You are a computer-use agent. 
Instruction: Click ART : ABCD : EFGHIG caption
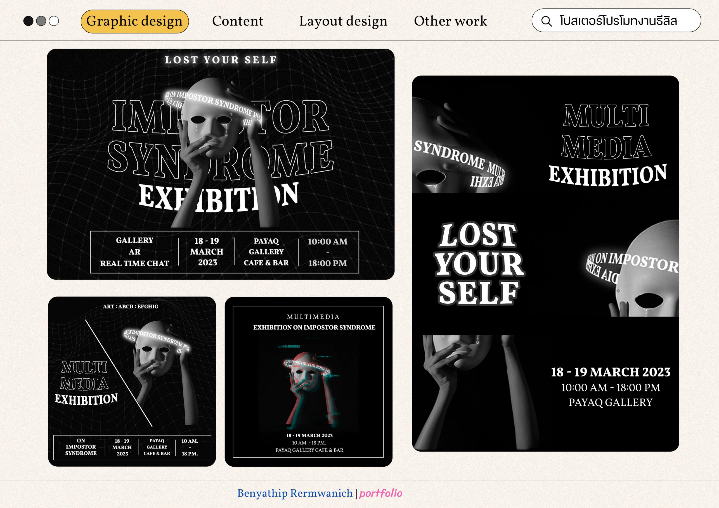131,307
